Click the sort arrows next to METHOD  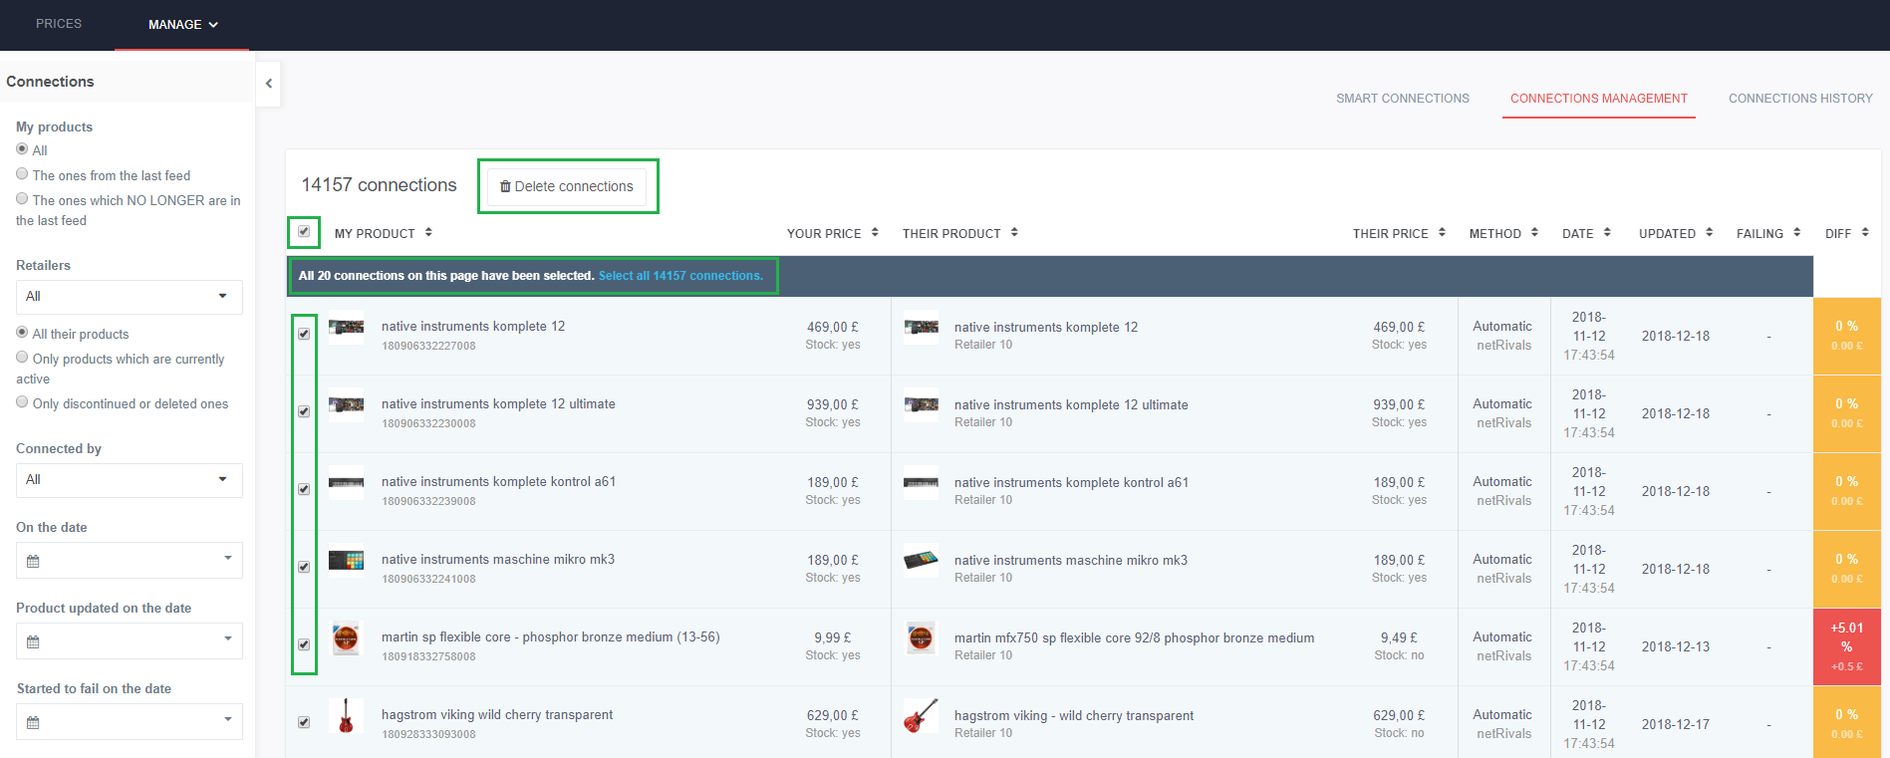pyautogui.click(x=1534, y=232)
